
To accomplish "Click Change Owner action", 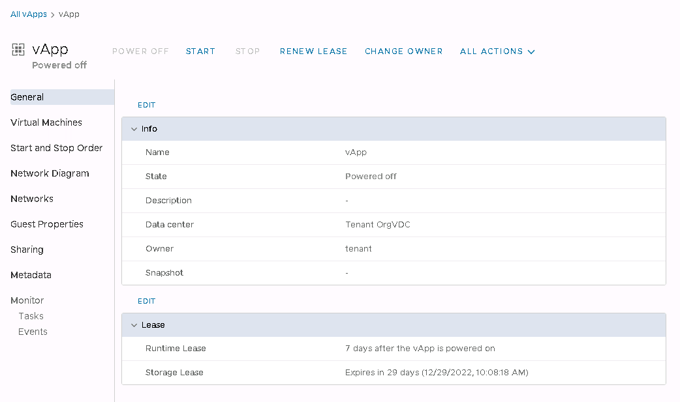I will [x=403, y=51].
